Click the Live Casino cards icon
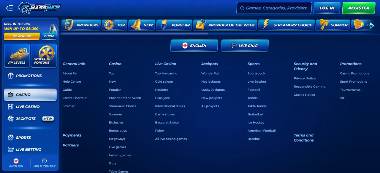 point(11,107)
